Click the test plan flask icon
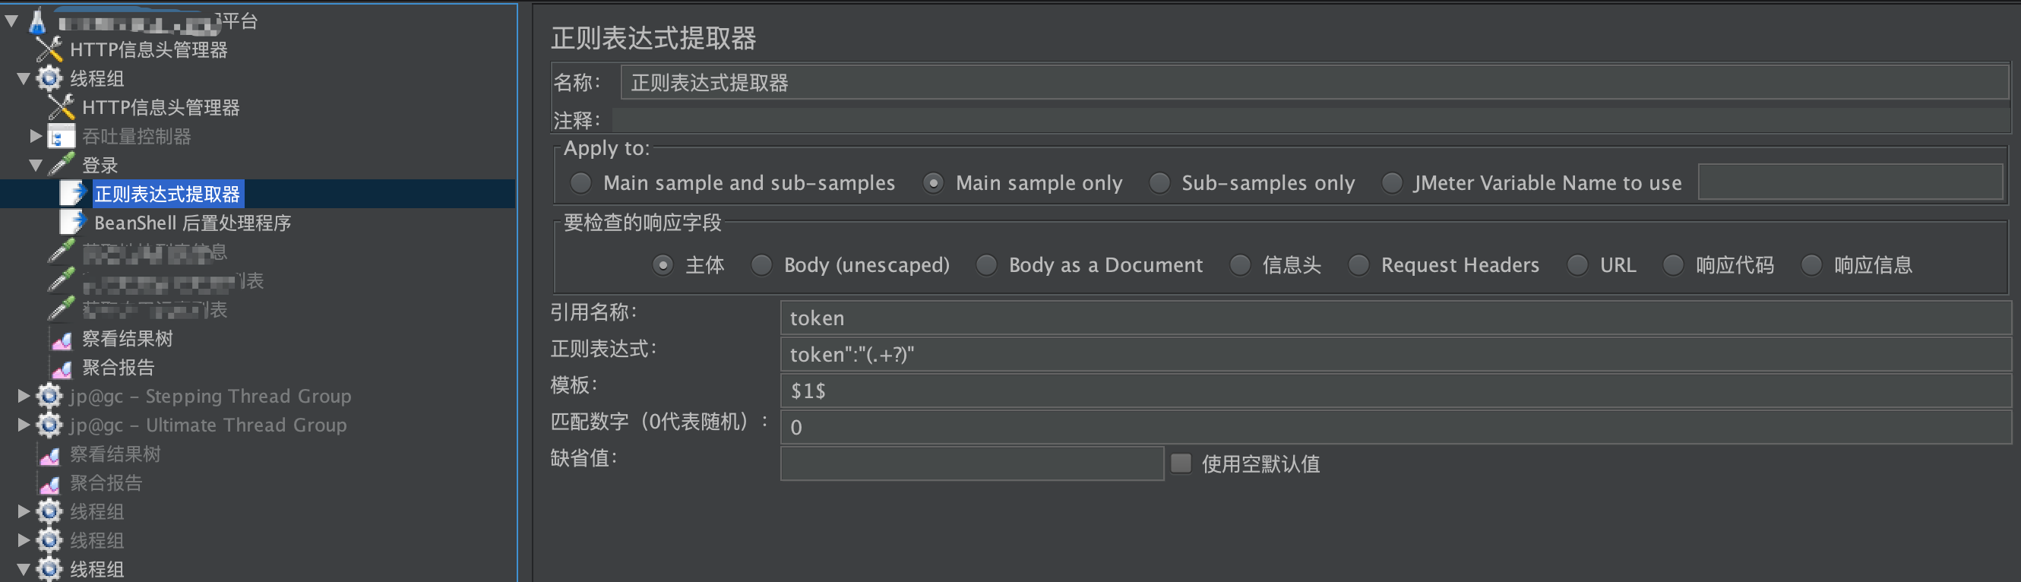Screen dimensions: 2021x582 (x=38, y=21)
